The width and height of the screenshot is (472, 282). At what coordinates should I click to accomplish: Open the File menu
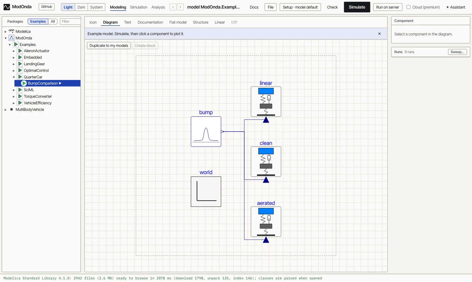pos(270,7)
